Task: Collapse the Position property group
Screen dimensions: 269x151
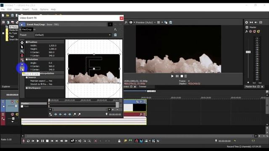Action: (27, 42)
